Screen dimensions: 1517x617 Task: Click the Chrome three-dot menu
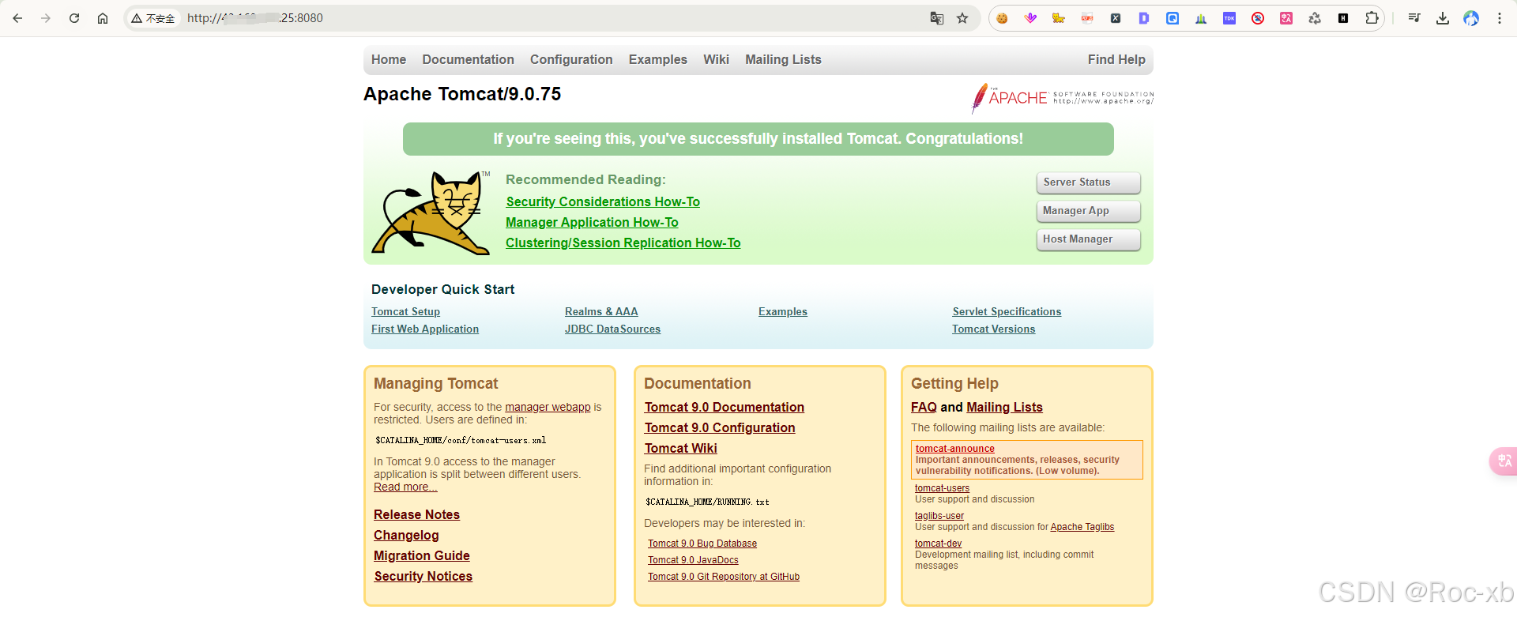[x=1500, y=18]
